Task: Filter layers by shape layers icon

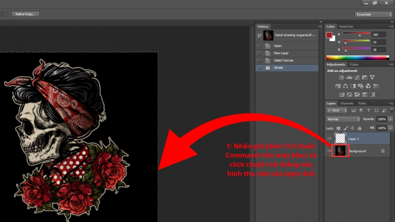Action: tap(376, 111)
